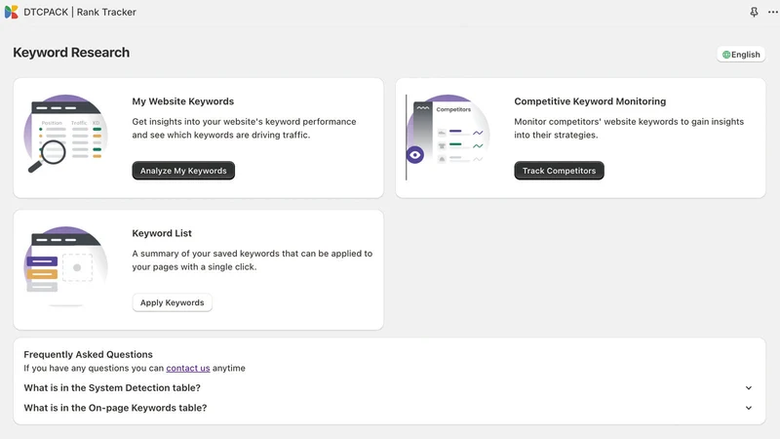Click the Track Competitors button
The height and width of the screenshot is (439, 780).
[x=559, y=170]
